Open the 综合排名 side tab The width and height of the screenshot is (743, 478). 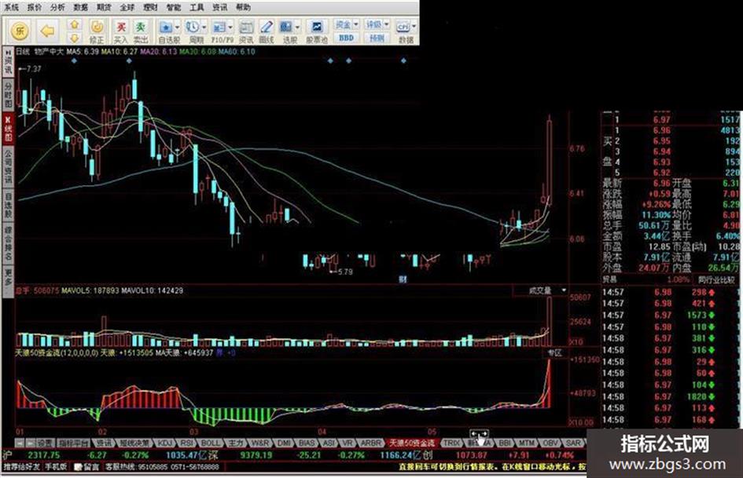tap(8, 243)
